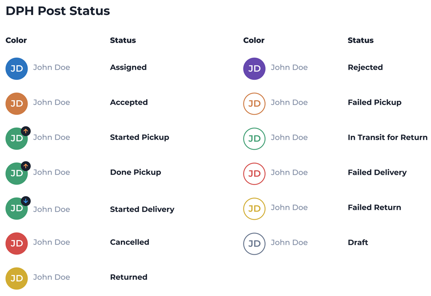Click the orange outlined Failed Pickup avatar

pos(254,104)
